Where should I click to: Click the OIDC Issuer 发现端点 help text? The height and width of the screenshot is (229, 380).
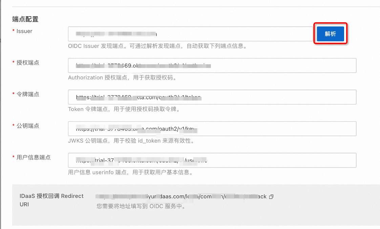click(x=157, y=46)
